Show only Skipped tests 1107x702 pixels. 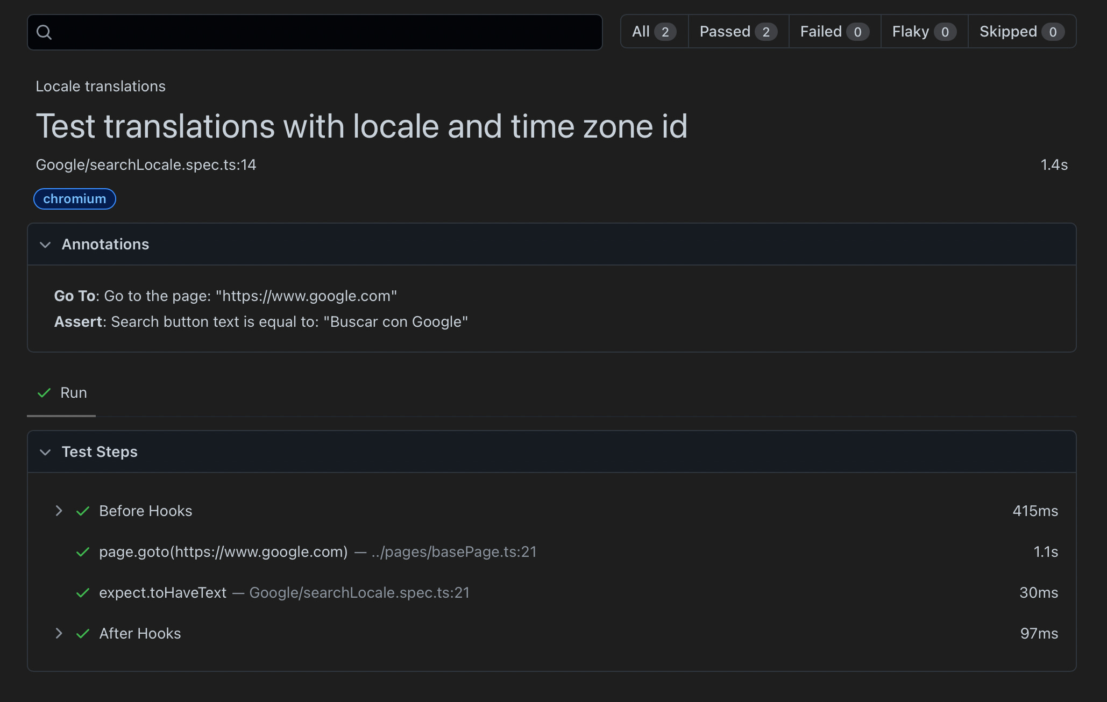click(x=1021, y=32)
